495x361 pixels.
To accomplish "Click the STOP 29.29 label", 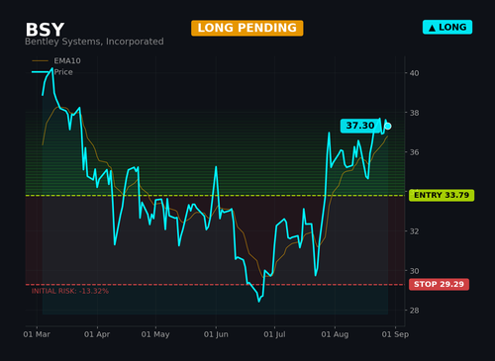I will (439, 284).
